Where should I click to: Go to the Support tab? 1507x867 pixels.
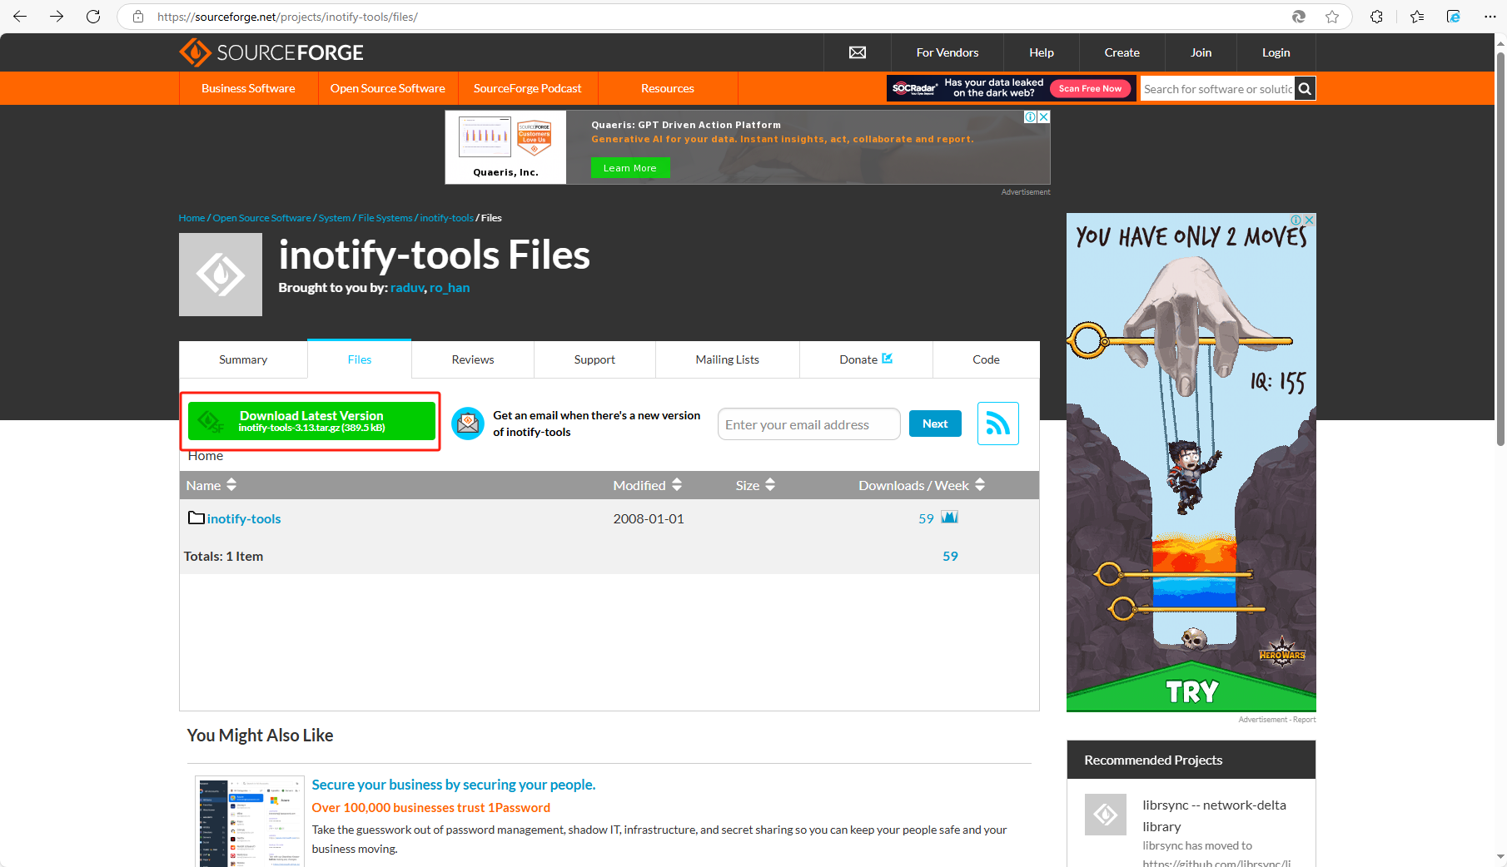point(594,359)
